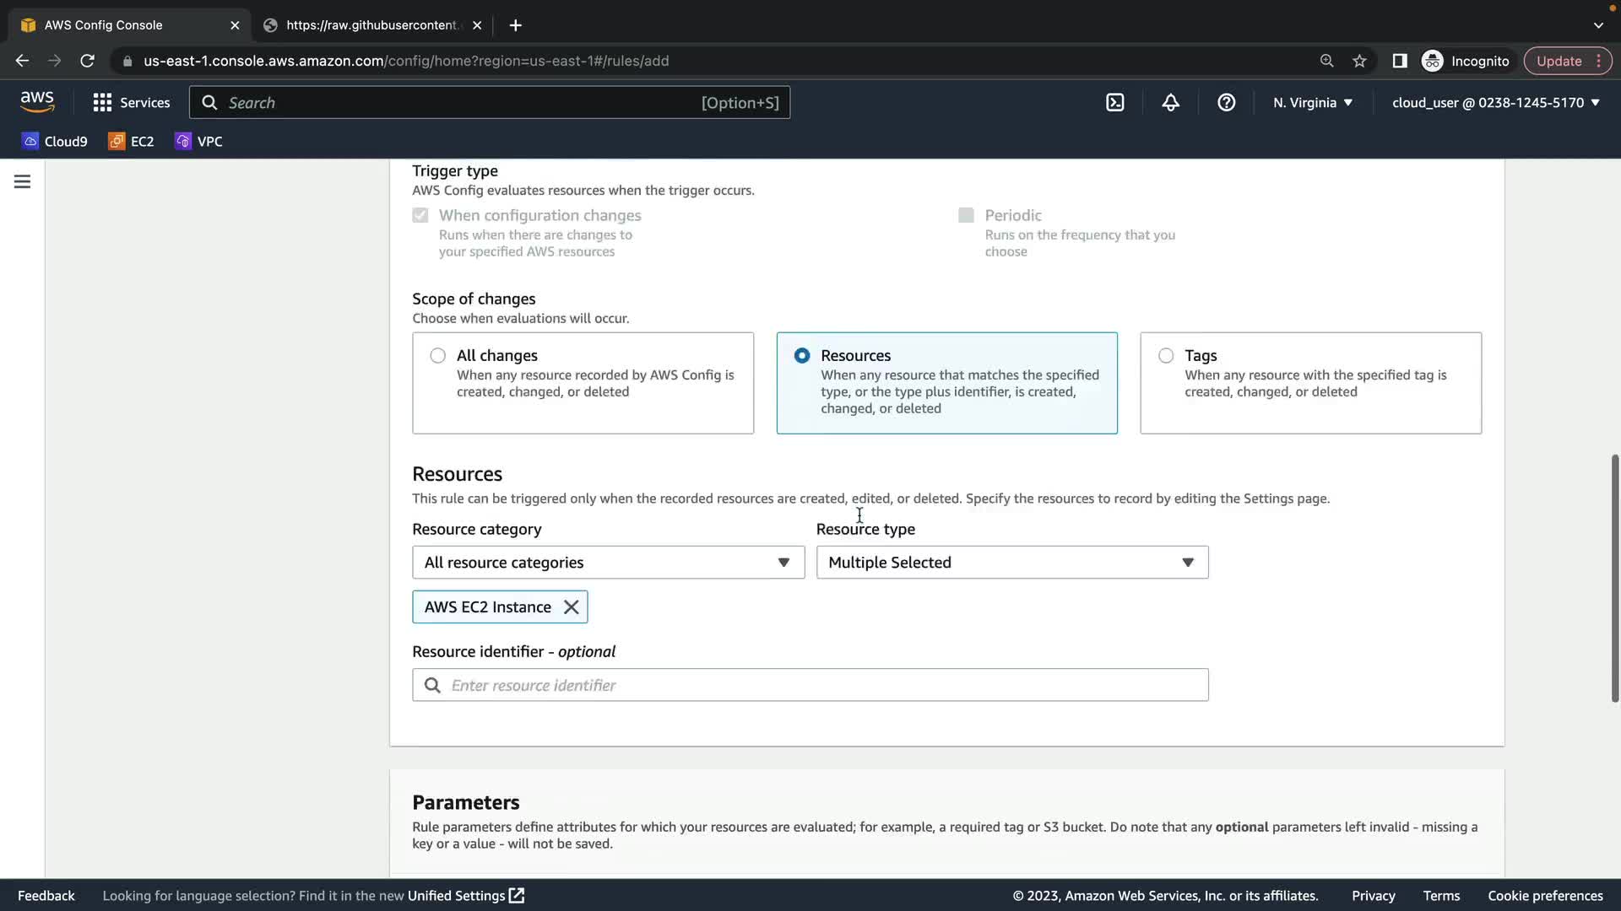
Task: Select the Tags scope radio option
Action: click(x=1166, y=356)
